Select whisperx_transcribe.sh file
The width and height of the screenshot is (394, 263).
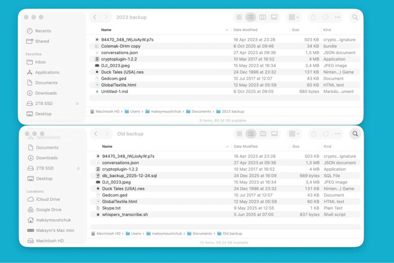[x=225, y=215]
